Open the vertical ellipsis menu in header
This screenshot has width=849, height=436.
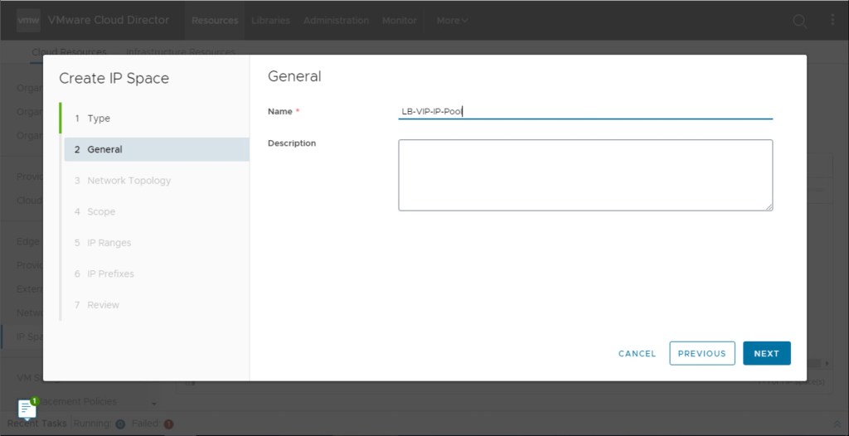832,20
